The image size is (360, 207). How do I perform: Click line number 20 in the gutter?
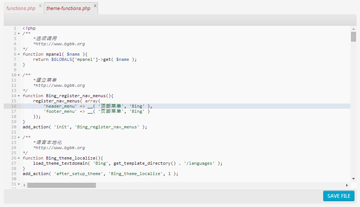click(x=14, y=127)
